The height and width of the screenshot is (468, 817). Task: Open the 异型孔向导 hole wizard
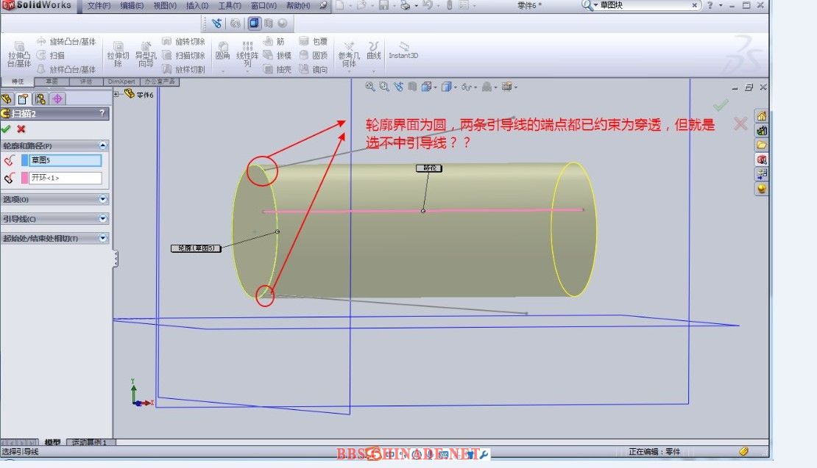click(x=146, y=54)
